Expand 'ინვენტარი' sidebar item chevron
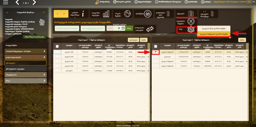Image resolution: width=256 pixels, height=127 pixels. pyautogui.click(x=44, y=75)
